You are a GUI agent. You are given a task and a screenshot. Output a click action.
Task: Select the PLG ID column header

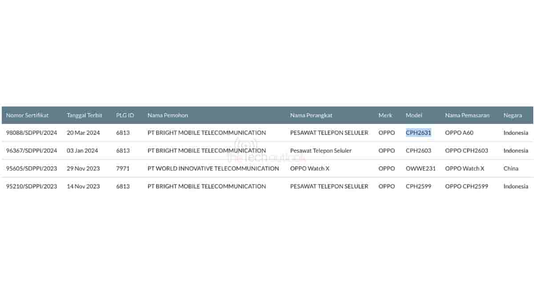[x=125, y=115]
